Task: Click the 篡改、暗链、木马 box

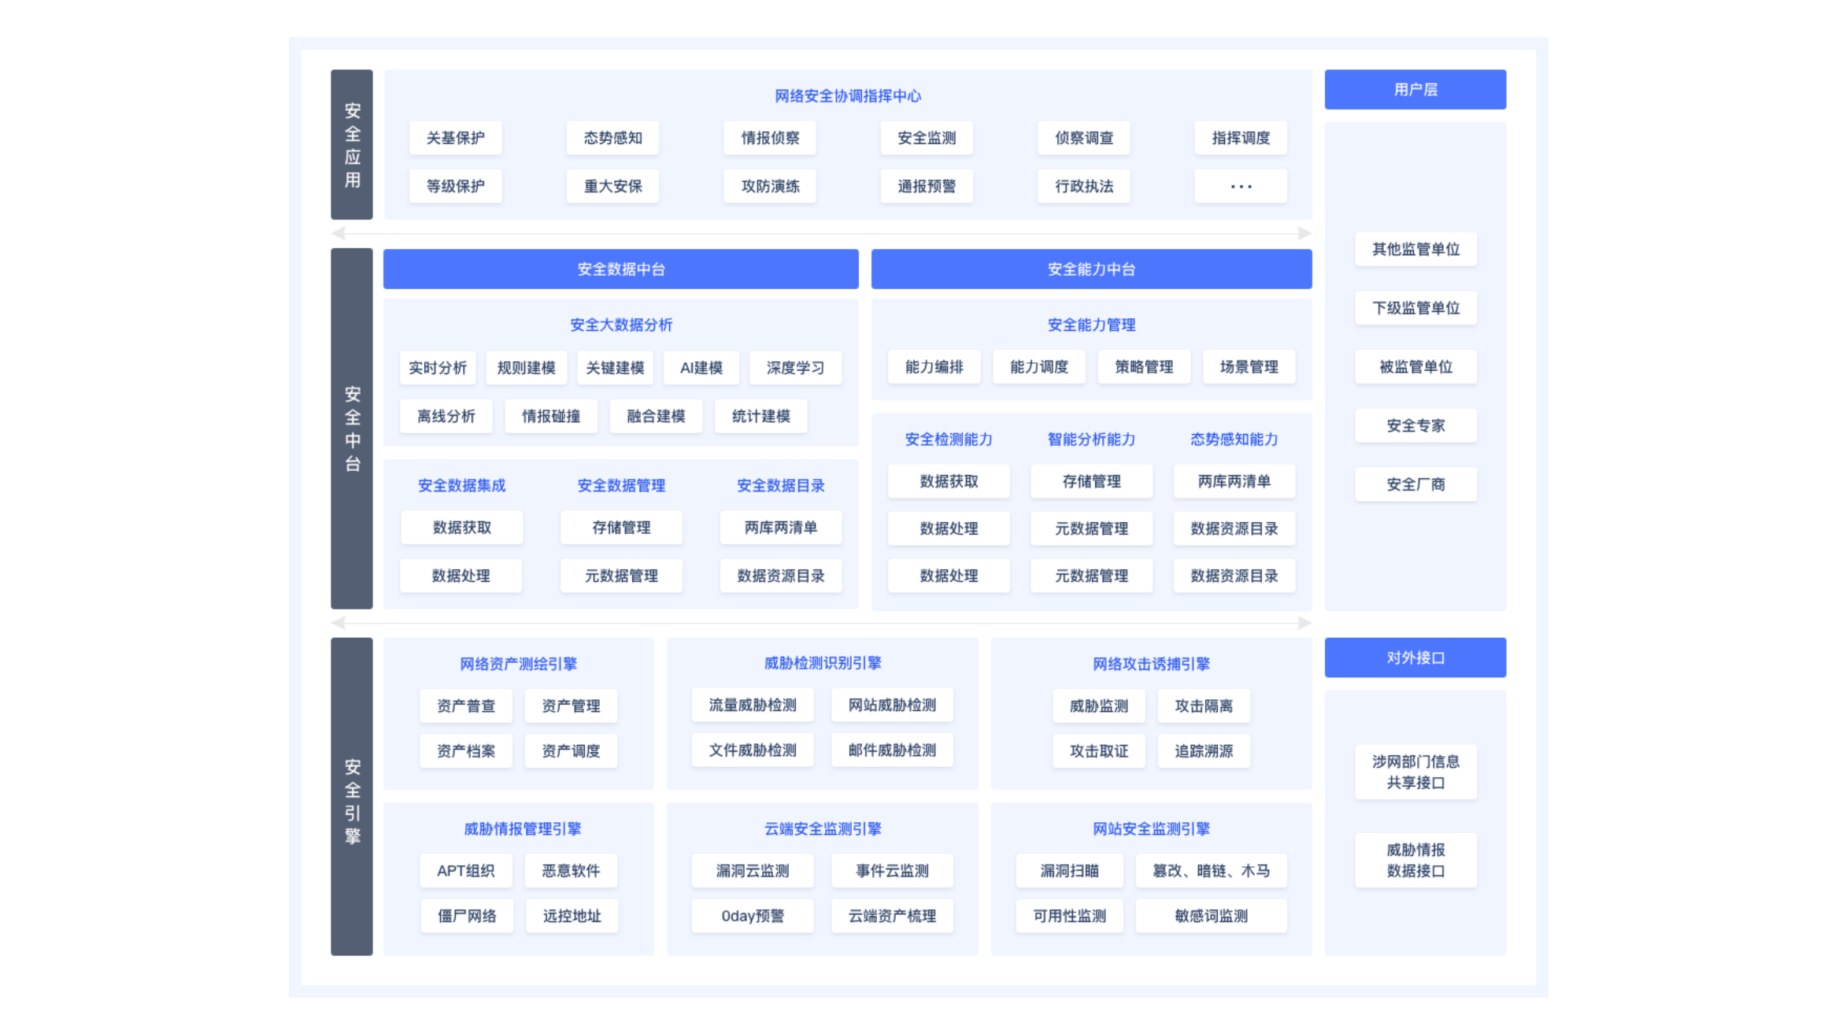Action: (x=1211, y=871)
